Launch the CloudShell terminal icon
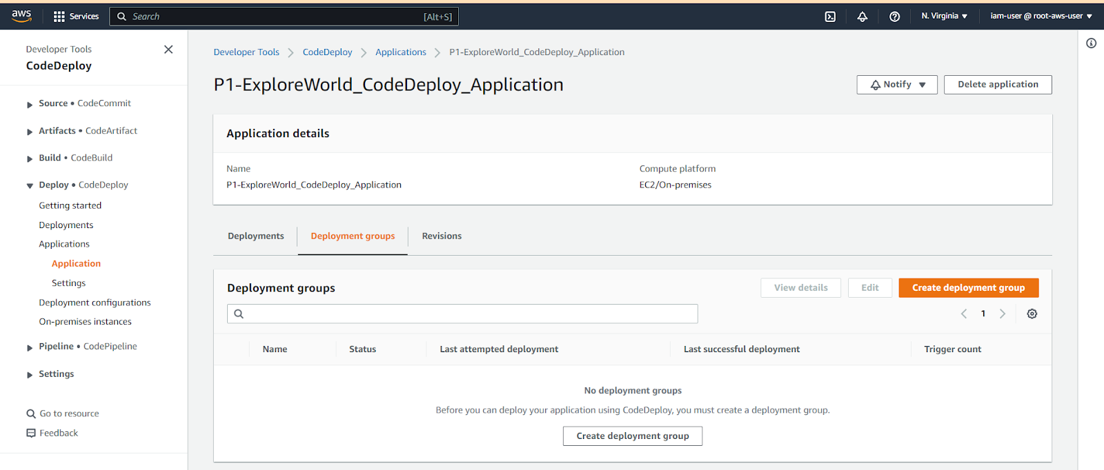The height and width of the screenshot is (470, 1104). tap(830, 17)
